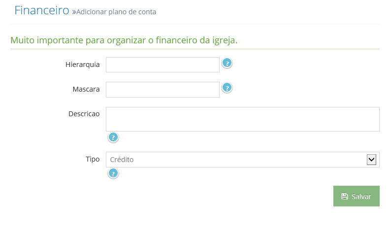Click the double chevron breadcrumb separator
Image resolution: width=390 pixels, height=234 pixels.
(x=74, y=12)
